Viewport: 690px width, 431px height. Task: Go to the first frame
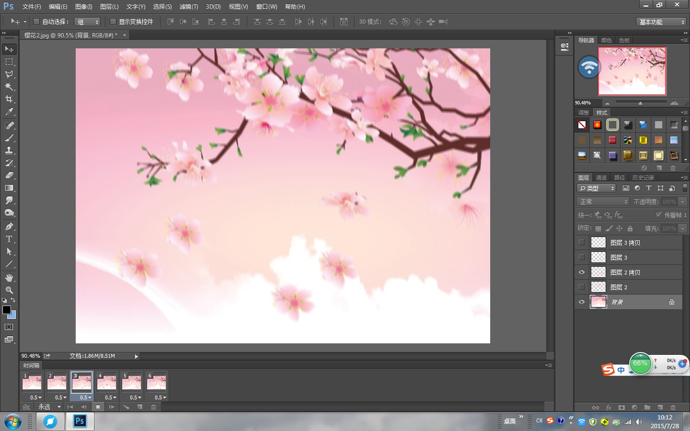pyautogui.click(x=70, y=407)
